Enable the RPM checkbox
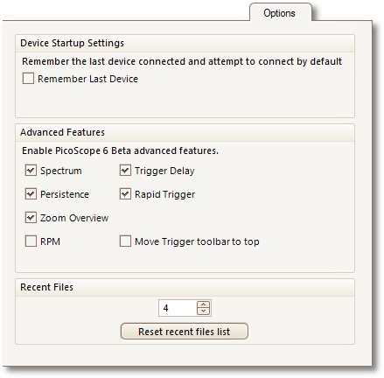Viewport: 384px width, 378px height. [31, 241]
